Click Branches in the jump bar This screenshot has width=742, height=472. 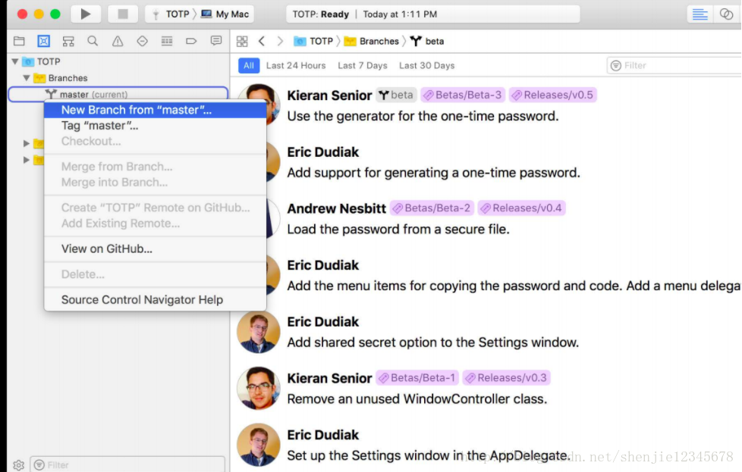372,41
